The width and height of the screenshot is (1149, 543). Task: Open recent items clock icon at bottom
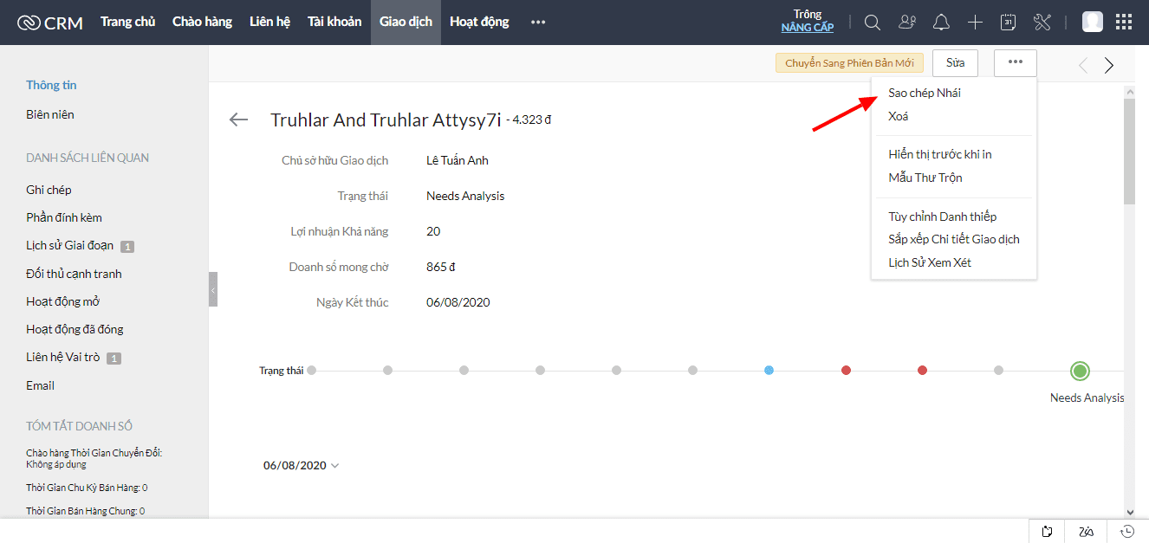(1127, 531)
